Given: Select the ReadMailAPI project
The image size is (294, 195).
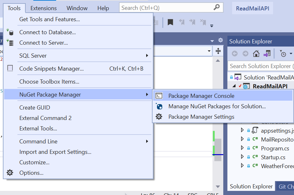Looking at the screenshot, I should pyautogui.click(x=270, y=86).
